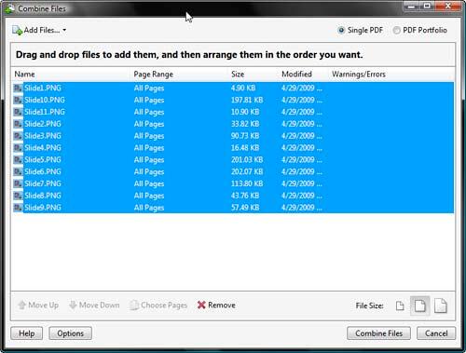Viewport: 466px width, 353px height.
Task: Click the image icon beside Slide9.PNG
Action: click(18, 208)
